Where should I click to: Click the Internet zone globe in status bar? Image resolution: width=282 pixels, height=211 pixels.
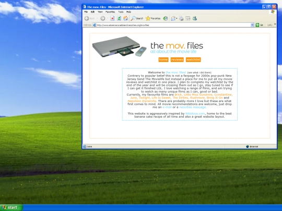click(248, 146)
